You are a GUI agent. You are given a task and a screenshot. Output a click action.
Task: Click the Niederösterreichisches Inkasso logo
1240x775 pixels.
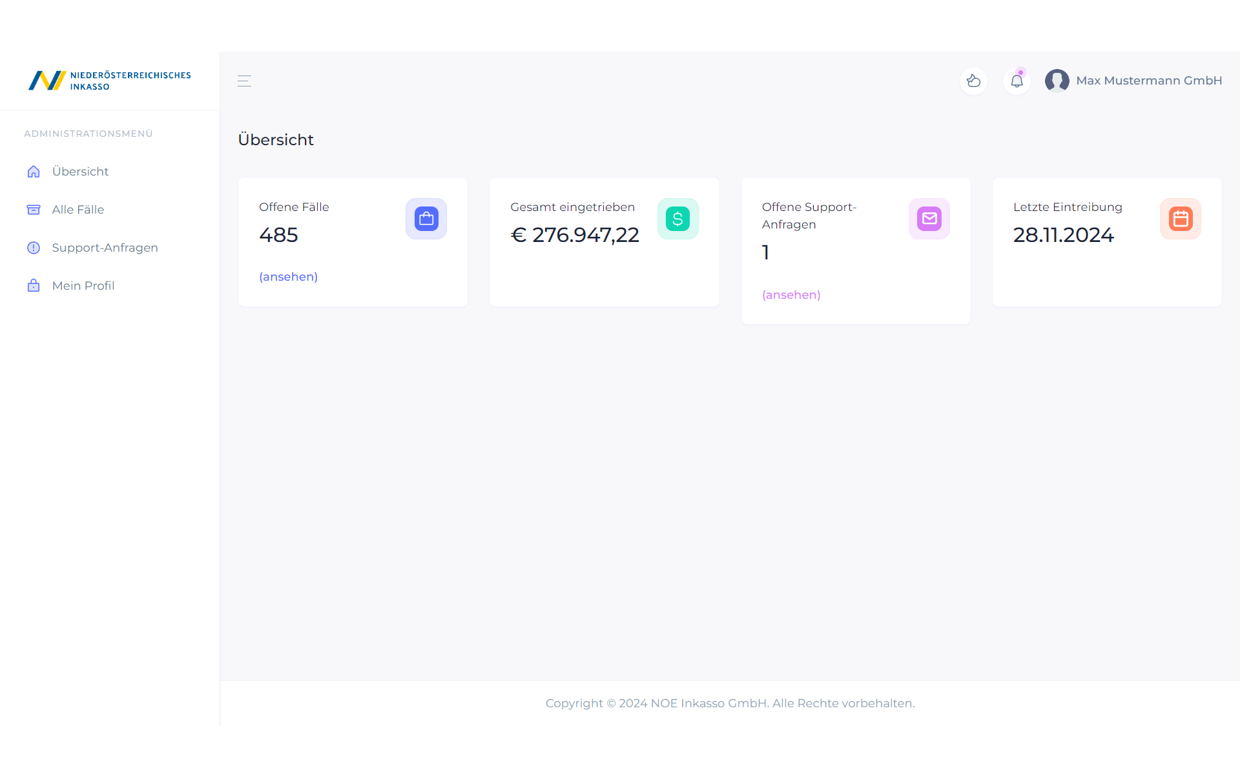(110, 81)
